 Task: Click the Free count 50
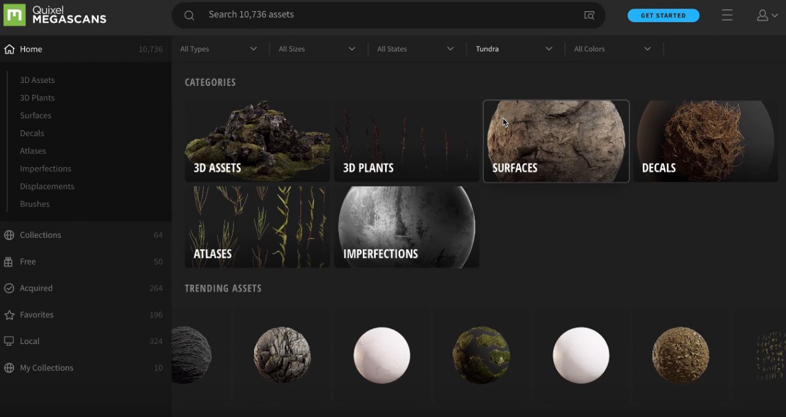158,262
